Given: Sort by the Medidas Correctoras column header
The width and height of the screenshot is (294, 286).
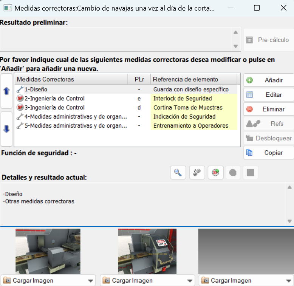Looking at the screenshot, I should pyautogui.click(x=71, y=79).
